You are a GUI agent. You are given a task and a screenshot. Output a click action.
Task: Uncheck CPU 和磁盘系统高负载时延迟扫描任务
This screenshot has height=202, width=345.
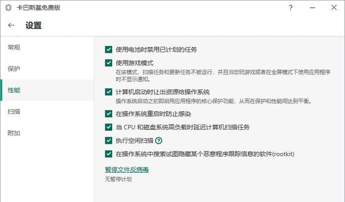108,127
